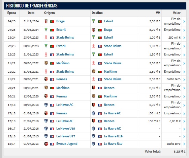
Task: Click the Rennes crest in the 30/08/2021 origin cell
Action: 46,79
